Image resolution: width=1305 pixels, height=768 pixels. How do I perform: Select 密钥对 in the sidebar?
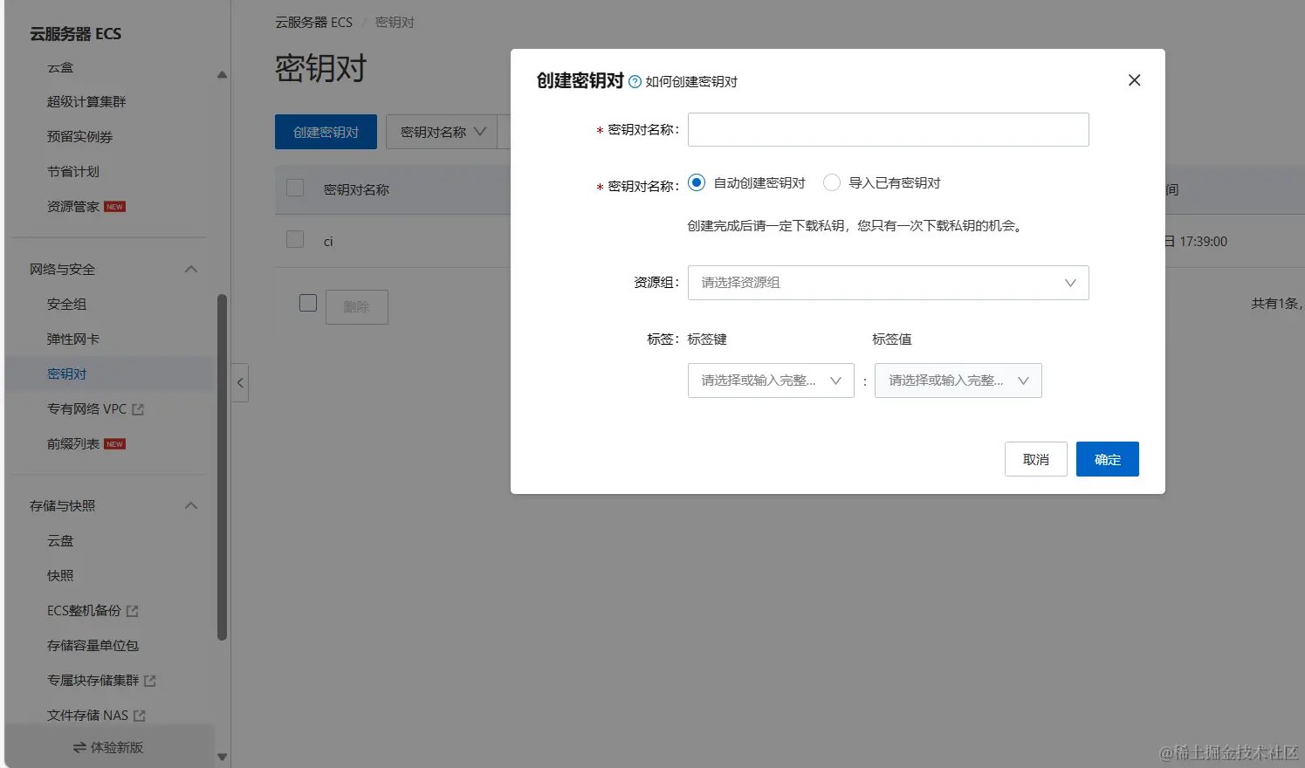66,374
